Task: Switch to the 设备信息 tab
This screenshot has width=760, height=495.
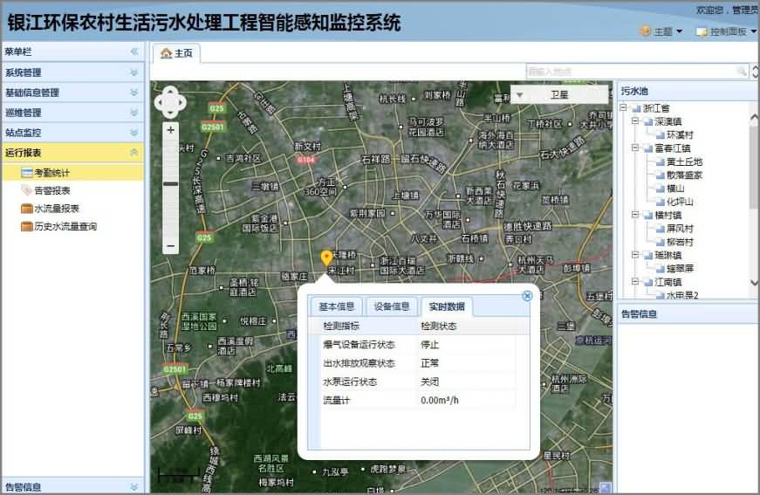Action: pos(392,306)
